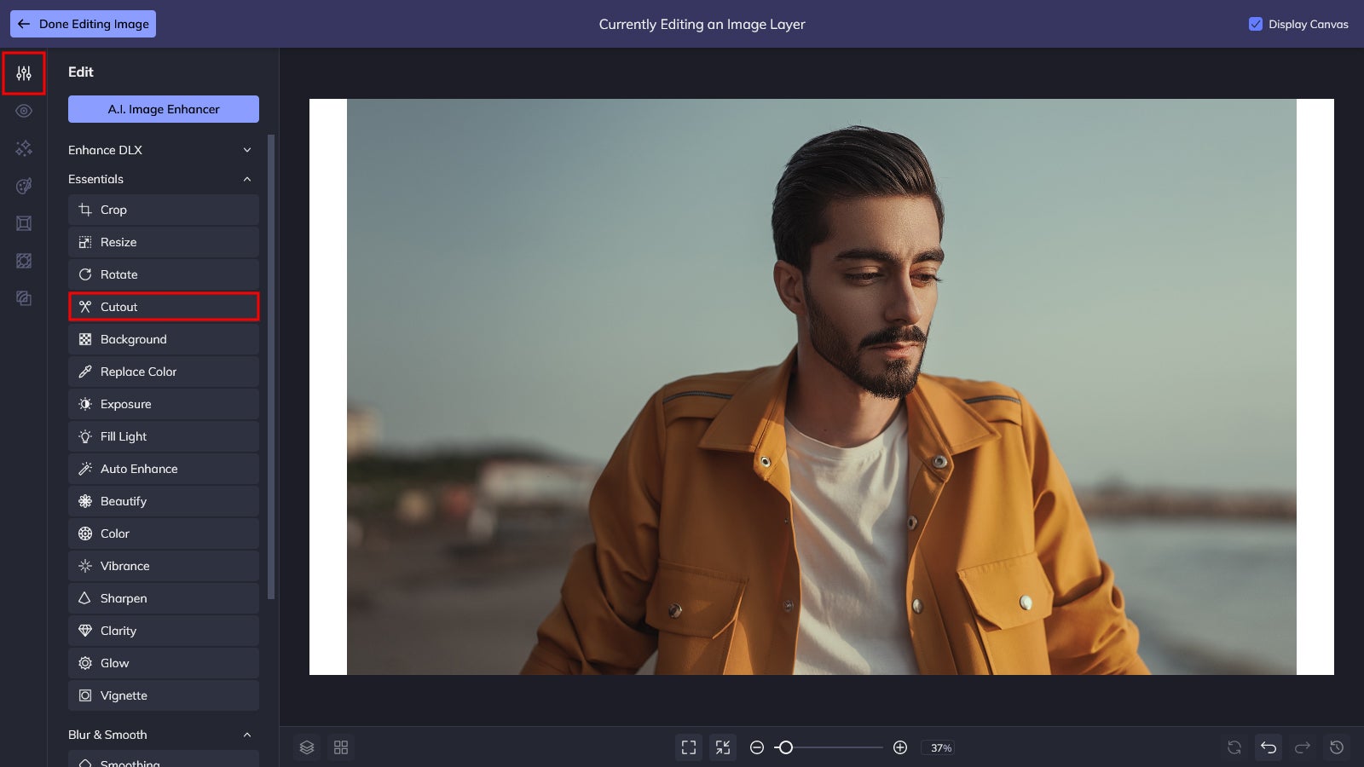Click the Done Editing Image button
The width and height of the screenshot is (1364, 767).
[83, 23]
